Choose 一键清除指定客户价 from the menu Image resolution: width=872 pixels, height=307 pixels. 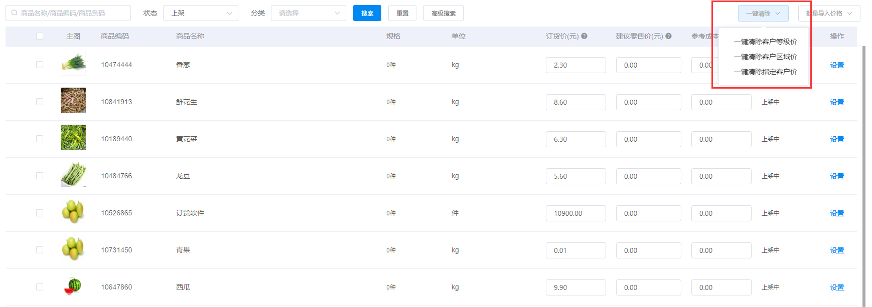point(765,72)
